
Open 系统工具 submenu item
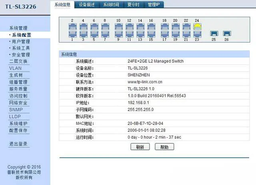tap(21, 48)
